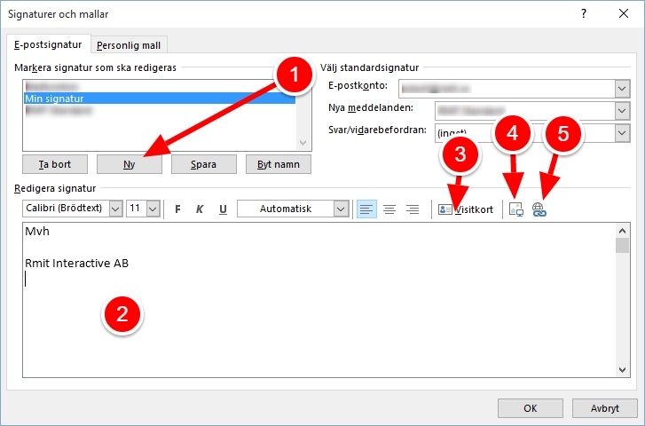Cancel the dialog with Avbryt
The width and height of the screenshot is (645, 426).
click(605, 408)
